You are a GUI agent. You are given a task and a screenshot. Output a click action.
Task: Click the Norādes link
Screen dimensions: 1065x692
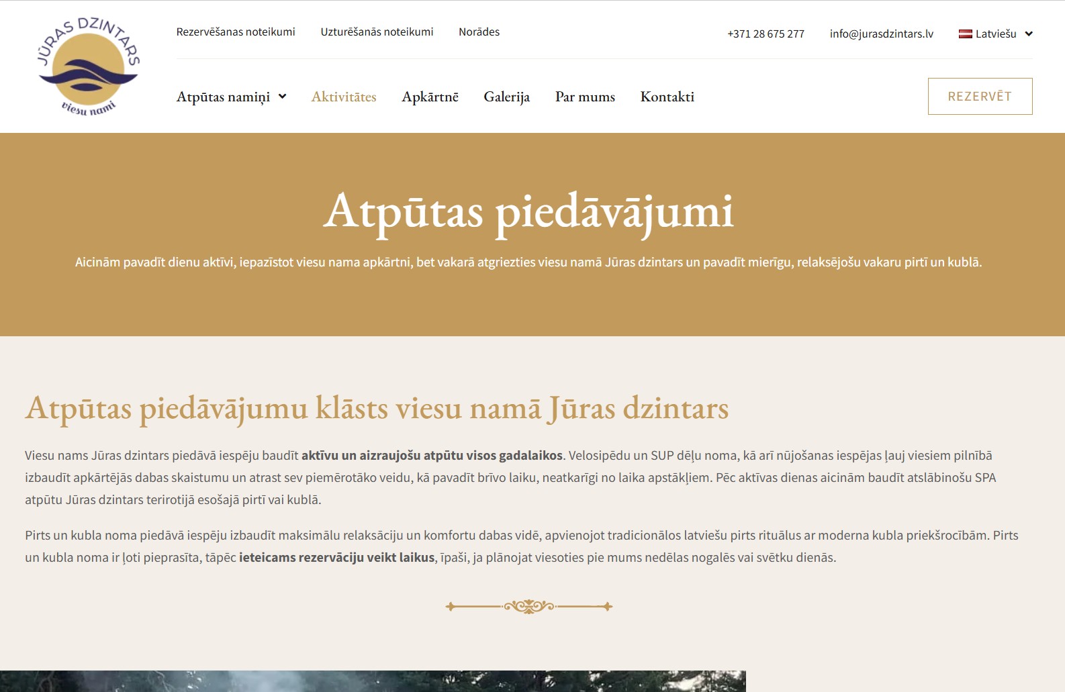point(479,32)
